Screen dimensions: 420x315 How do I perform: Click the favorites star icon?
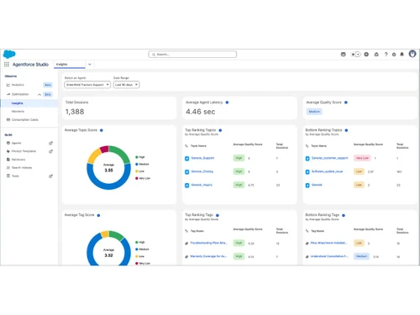pos(353,55)
